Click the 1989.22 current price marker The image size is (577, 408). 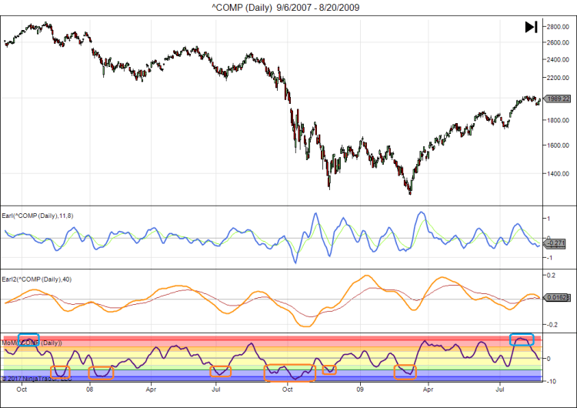(x=557, y=99)
